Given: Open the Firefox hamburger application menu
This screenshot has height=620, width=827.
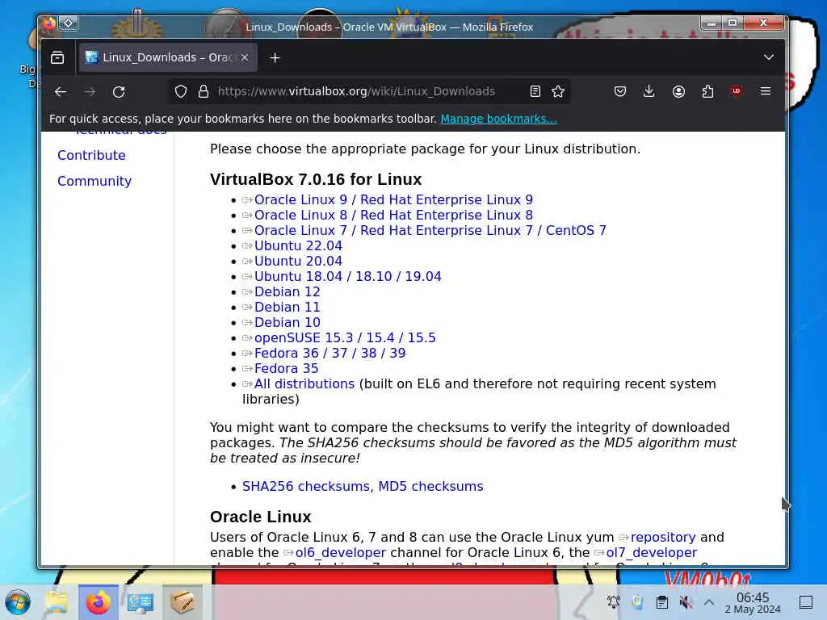Looking at the screenshot, I should pyautogui.click(x=766, y=91).
